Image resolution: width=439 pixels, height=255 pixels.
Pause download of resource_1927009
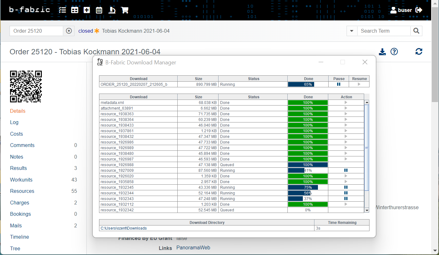(x=346, y=170)
